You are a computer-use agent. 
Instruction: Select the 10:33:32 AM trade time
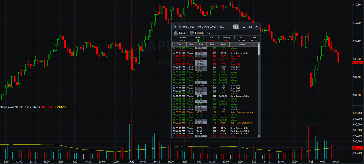coord(179,48)
